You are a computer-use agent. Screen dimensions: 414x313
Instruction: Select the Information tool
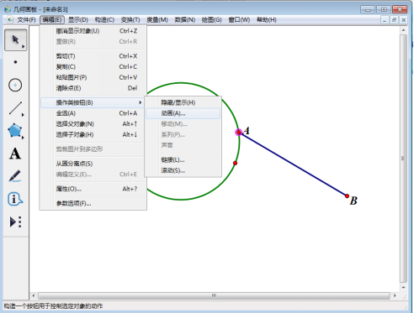tap(15, 199)
